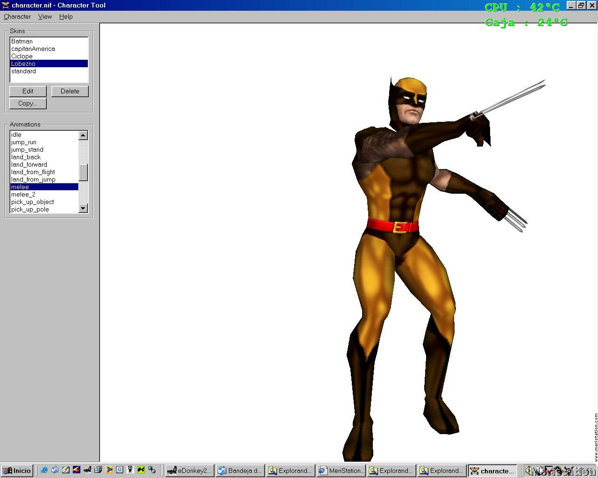Choose the pick_up_pole animation
The width and height of the screenshot is (598, 478).
coord(44,209)
